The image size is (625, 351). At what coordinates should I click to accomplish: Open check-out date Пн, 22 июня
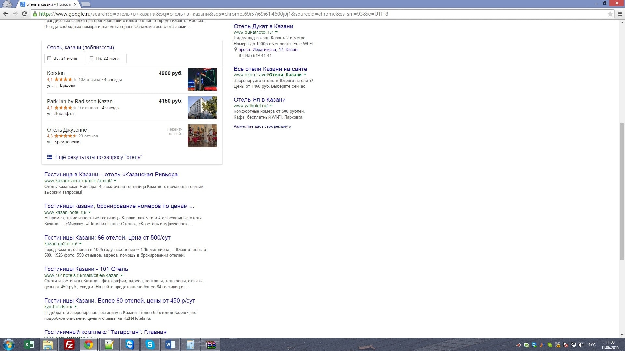click(106, 58)
